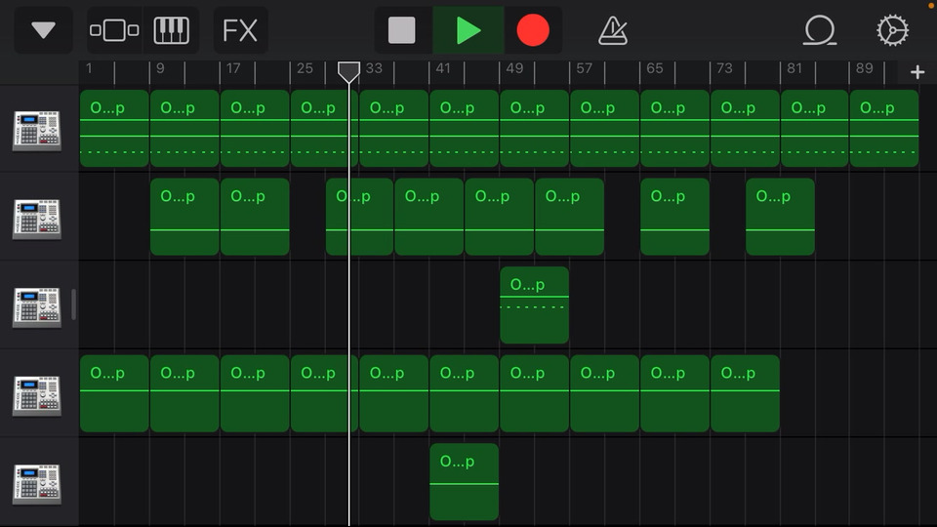Image resolution: width=937 pixels, height=527 pixels.
Task: Jump to bar 41 on the ruler
Action: (x=443, y=68)
